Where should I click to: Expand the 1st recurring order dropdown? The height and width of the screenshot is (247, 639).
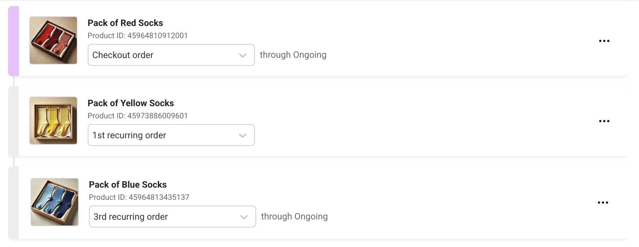[171, 135]
